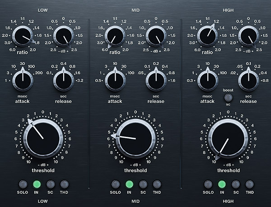
Task: Toggle THD on the LOW band
Action: (64, 184)
